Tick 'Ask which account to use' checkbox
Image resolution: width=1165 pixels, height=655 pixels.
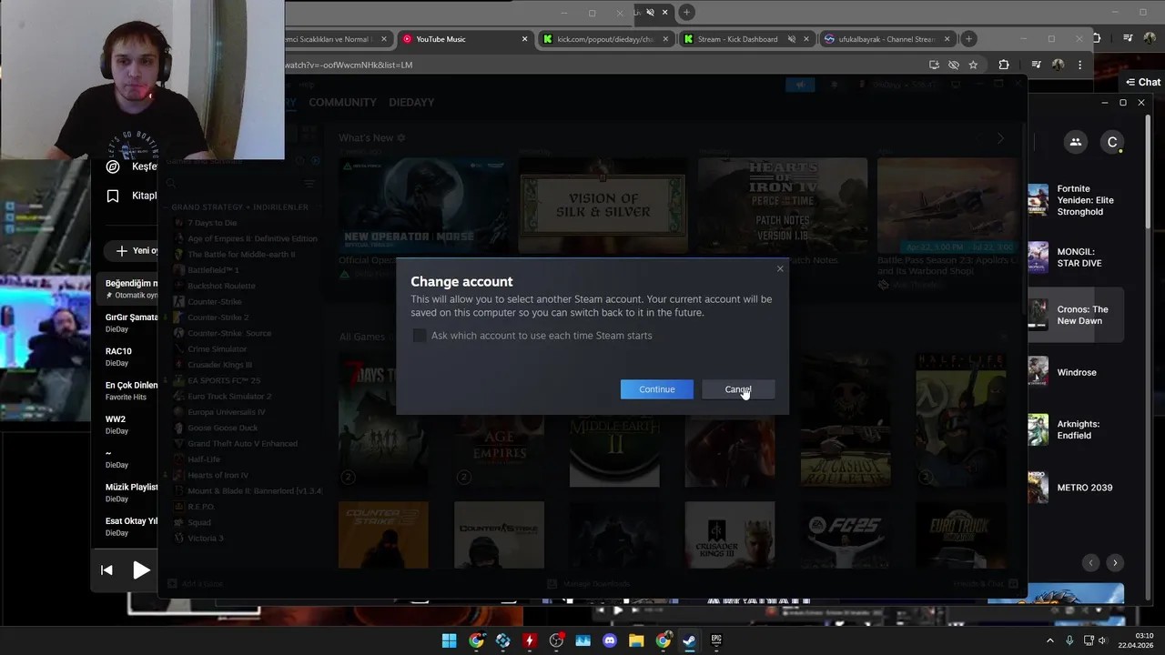(420, 336)
